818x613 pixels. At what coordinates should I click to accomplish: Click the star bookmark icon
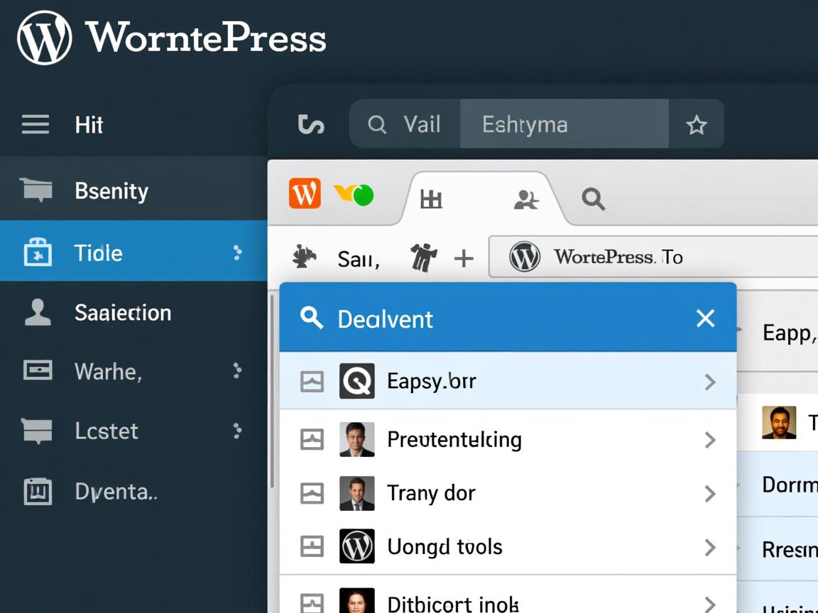tap(696, 126)
